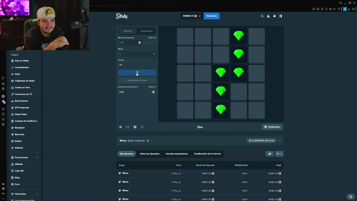Viewport: 357px width, 201px height.
Task: Click the browser tab search magnifier
Action: click(341, 3)
